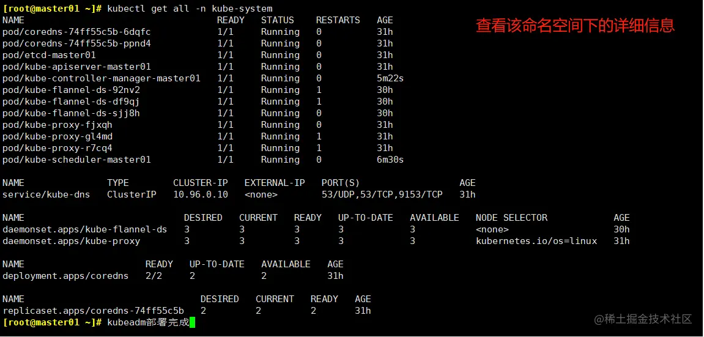Click the ClusterIP type value
Image resolution: width=704 pixels, height=337 pixels.
[132, 194]
